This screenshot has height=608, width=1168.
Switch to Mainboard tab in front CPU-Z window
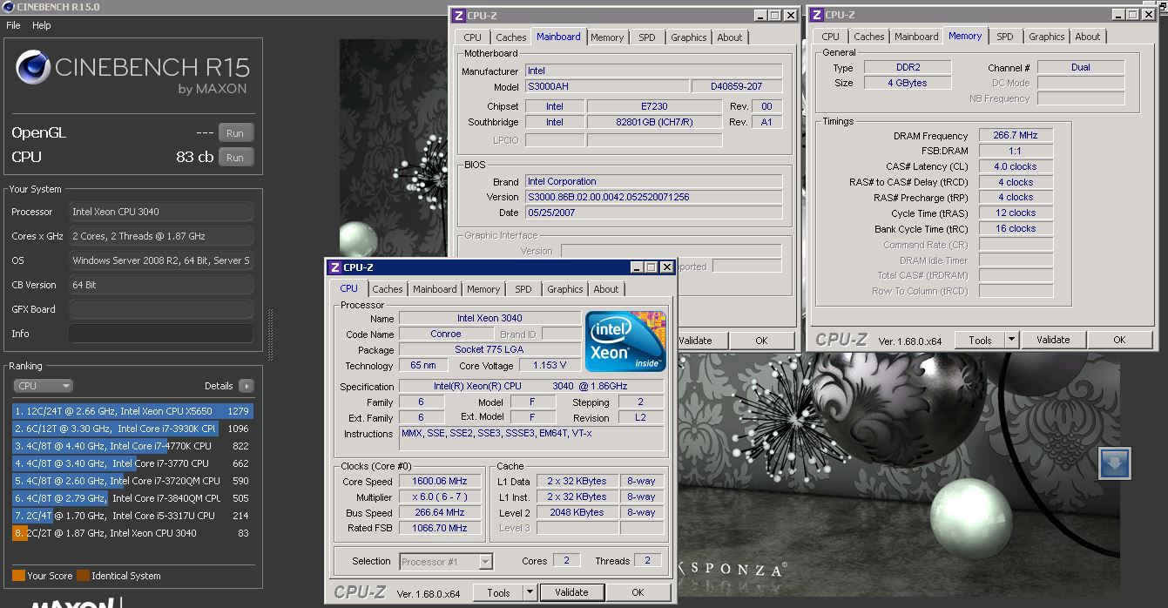pos(435,289)
